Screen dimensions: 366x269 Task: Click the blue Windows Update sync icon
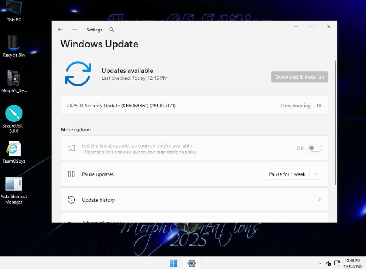(x=78, y=74)
